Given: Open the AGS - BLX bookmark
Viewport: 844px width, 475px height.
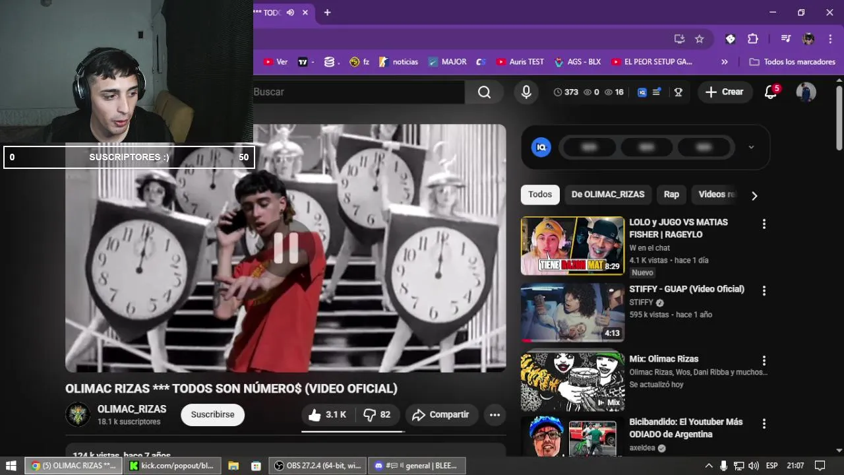Looking at the screenshot, I should click(x=578, y=62).
